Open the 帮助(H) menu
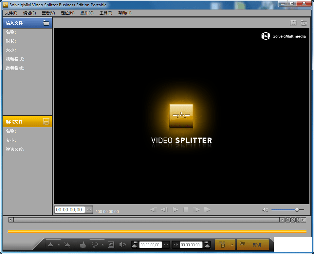 [125, 13]
